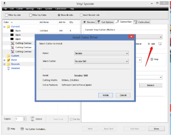Click the second Cutting Contour icon
The image size is (172, 136).
[12, 48]
